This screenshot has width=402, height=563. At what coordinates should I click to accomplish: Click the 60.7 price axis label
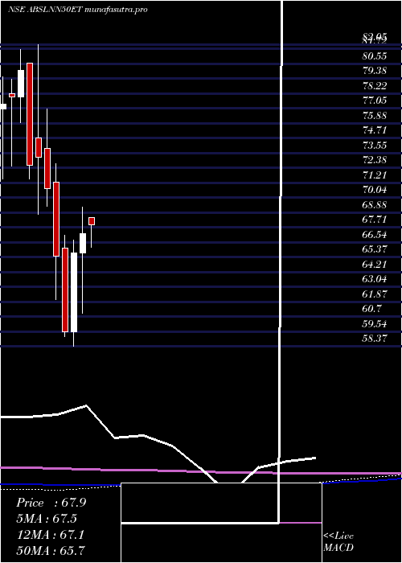372,309
